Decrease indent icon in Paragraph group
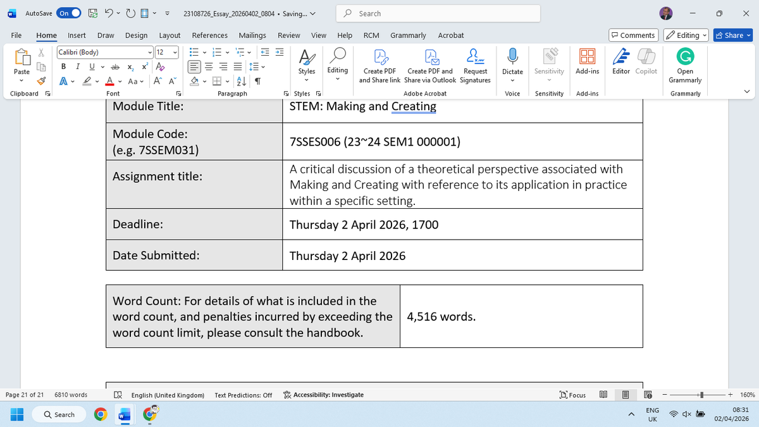This screenshot has width=759, height=427. 264,53
